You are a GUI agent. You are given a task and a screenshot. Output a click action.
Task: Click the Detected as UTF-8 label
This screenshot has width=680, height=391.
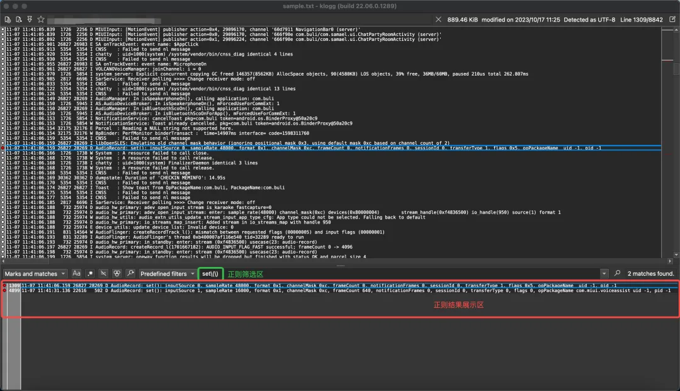[x=589, y=20]
